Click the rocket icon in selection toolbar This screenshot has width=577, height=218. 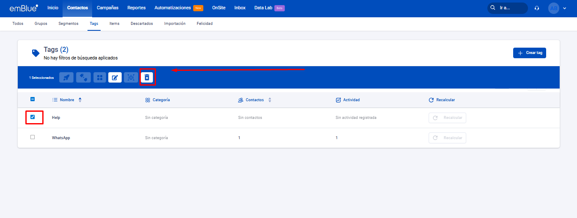click(66, 78)
